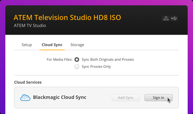Screen dimensions: 193x114
Task: Switch to the Setup tab
Action: click(27, 45)
